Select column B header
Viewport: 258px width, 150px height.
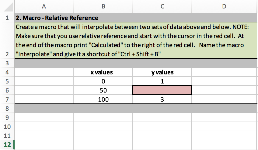click(x=103, y=7)
